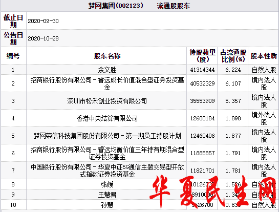Click the 梦网集团(002123) title text
The height and width of the screenshot is (212, 280).
pyautogui.click(x=116, y=6)
